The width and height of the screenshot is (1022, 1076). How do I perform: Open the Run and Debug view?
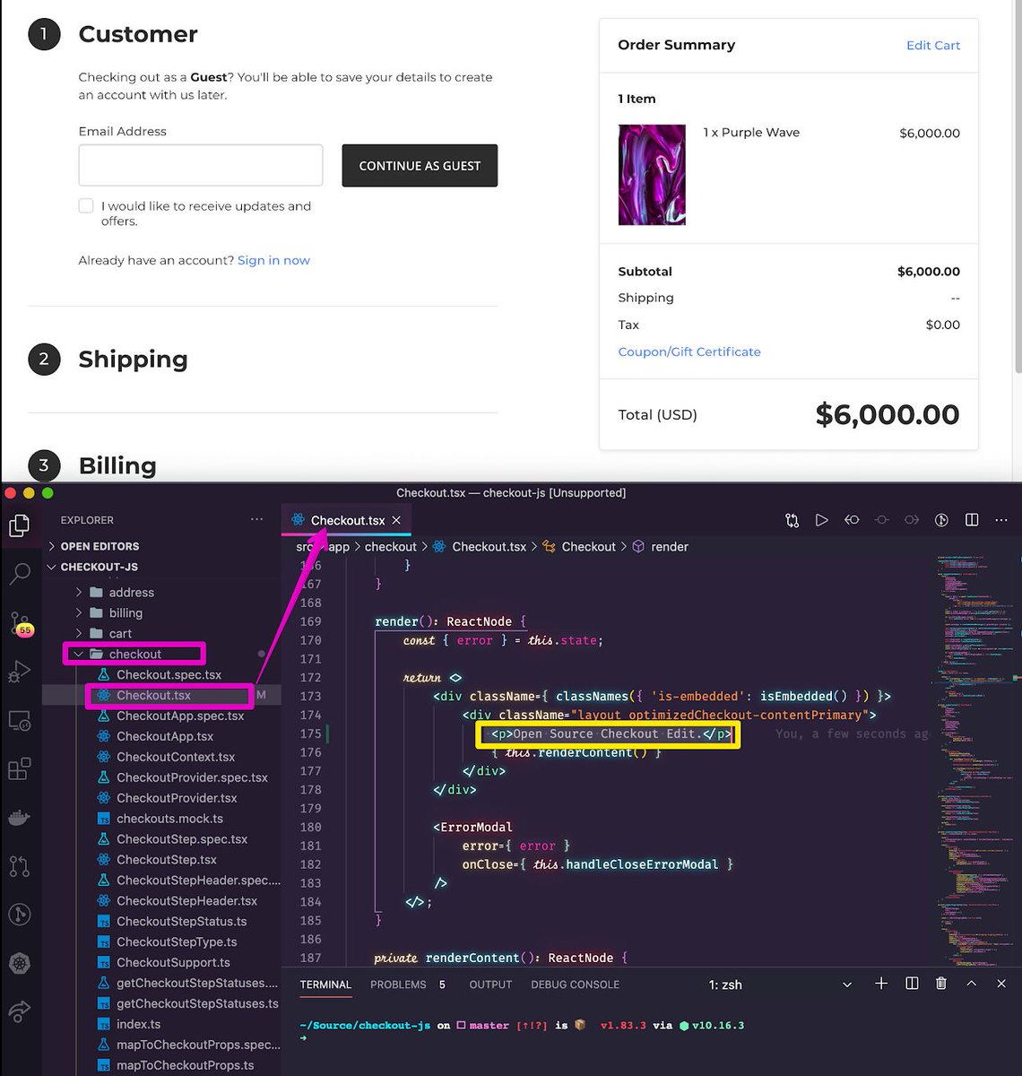(x=20, y=672)
